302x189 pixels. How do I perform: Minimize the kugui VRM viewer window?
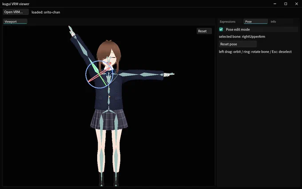[275, 4]
